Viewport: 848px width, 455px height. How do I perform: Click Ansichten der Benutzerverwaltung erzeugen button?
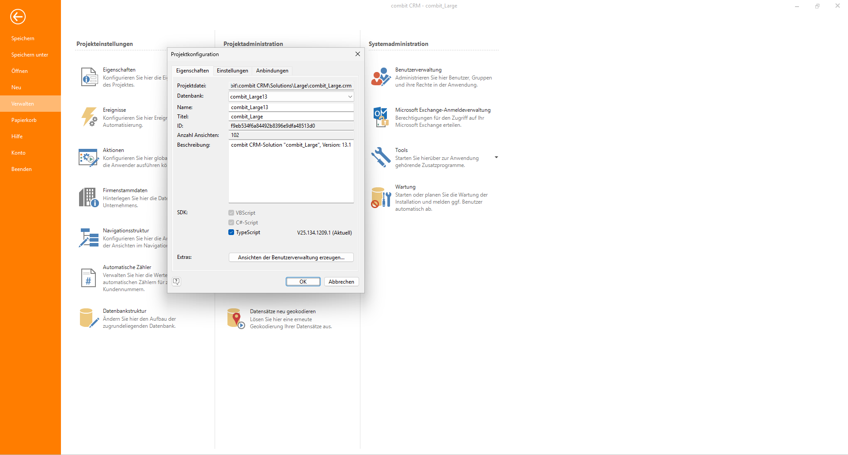291,258
